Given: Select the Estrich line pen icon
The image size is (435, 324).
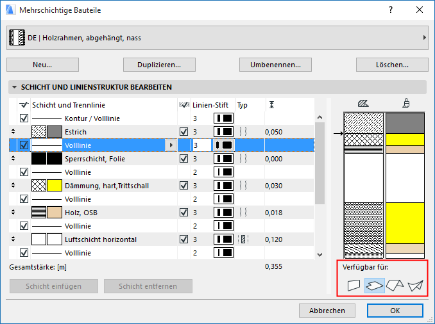Looking at the screenshot, I should (224, 132).
